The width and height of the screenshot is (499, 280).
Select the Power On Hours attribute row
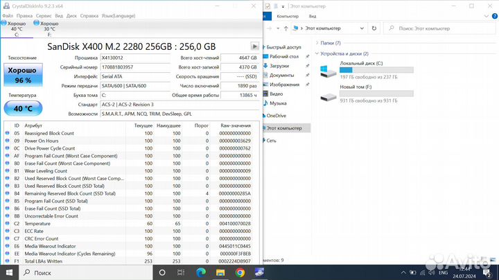pyautogui.click(x=129, y=141)
